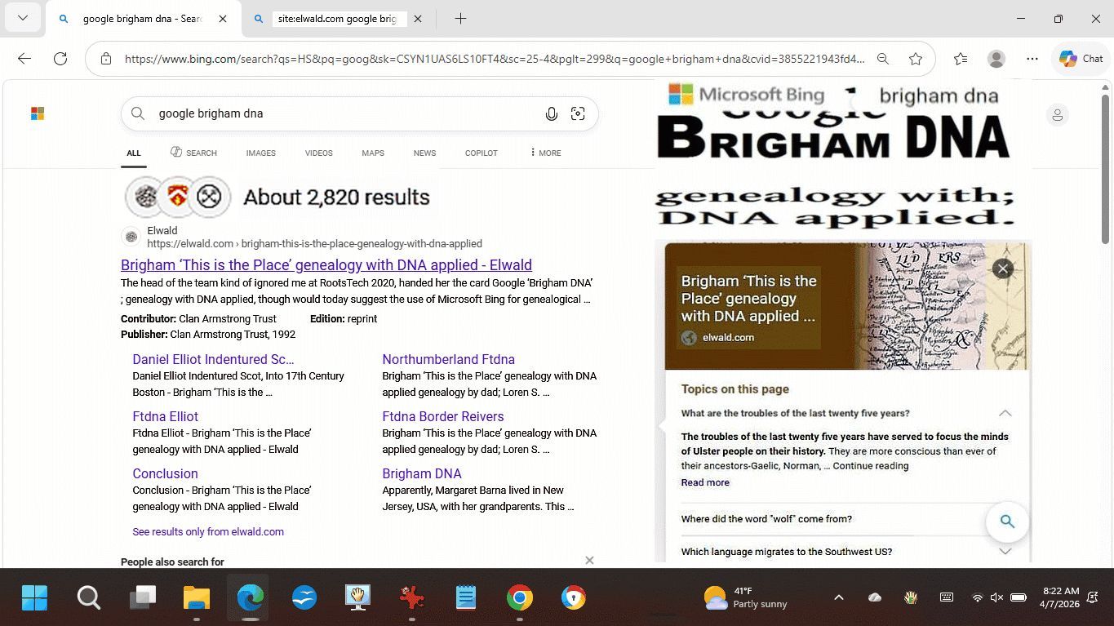The height and width of the screenshot is (626, 1114).
Task: Refresh the current page
Action: tap(60, 59)
